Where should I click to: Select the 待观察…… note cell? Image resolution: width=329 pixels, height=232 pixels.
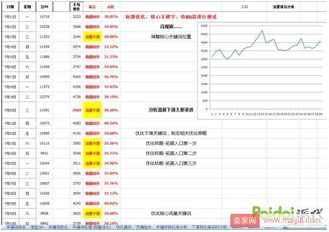171,26
